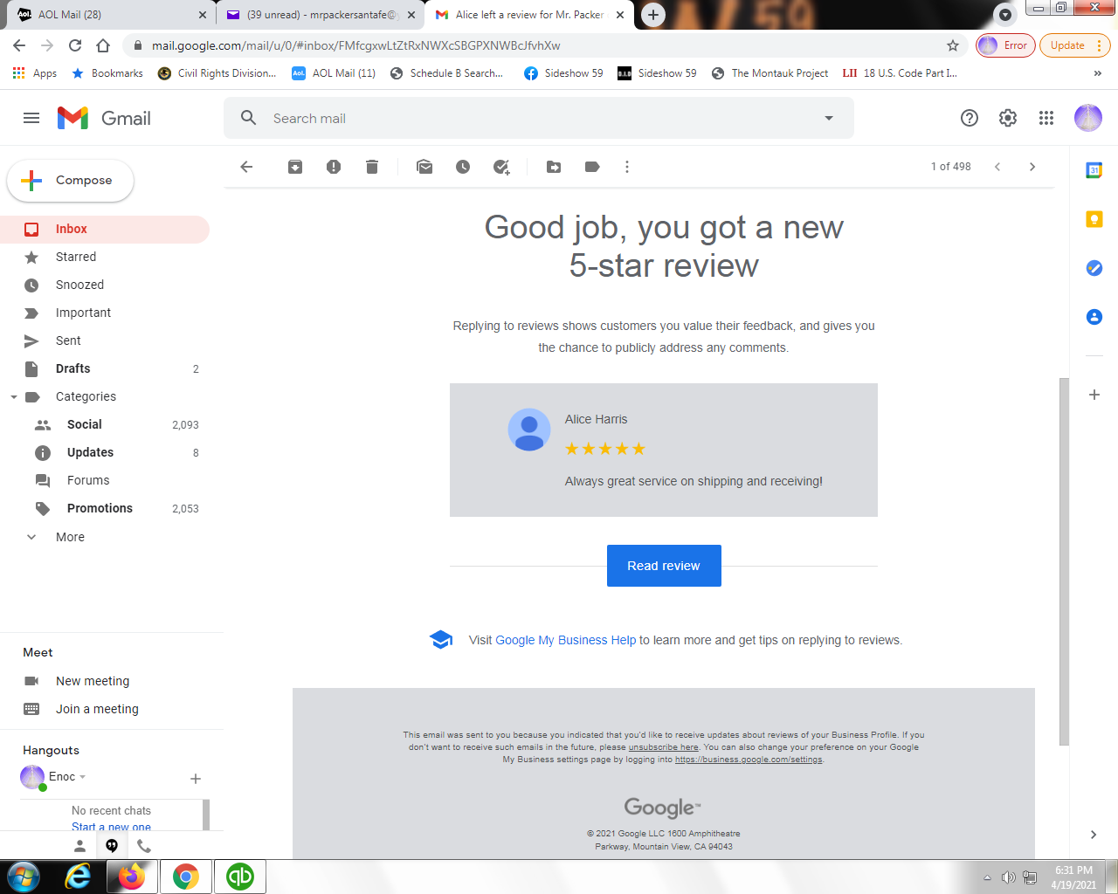This screenshot has height=894, width=1118.
Task: Open the Move to folder icon
Action: tap(554, 167)
